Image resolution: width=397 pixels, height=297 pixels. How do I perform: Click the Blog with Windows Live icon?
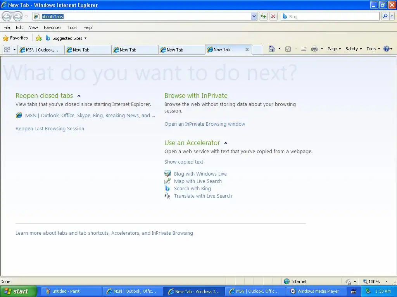point(167,174)
